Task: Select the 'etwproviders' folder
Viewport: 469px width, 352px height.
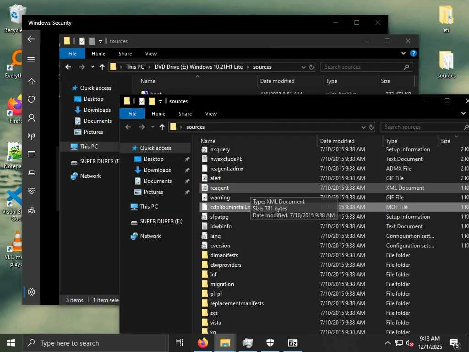Action: pyautogui.click(x=225, y=265)
